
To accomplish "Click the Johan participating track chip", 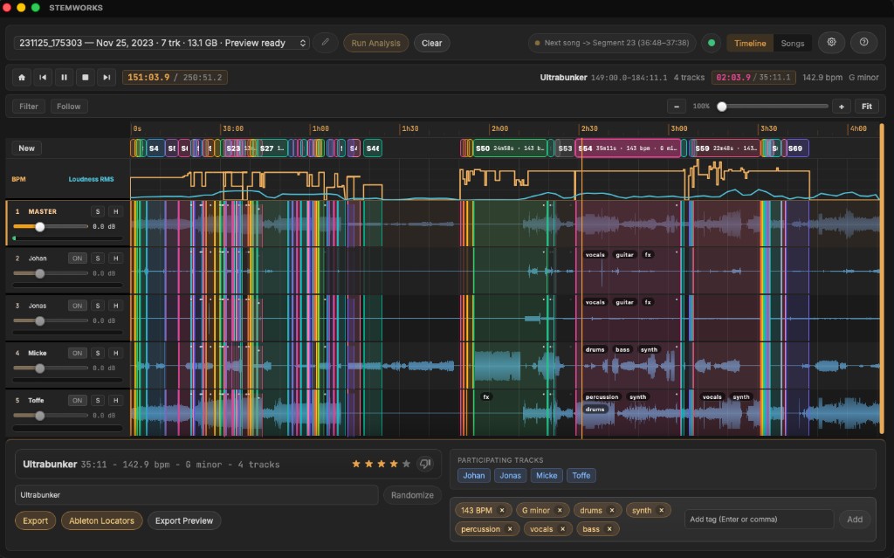I will [x=474, y=475].
